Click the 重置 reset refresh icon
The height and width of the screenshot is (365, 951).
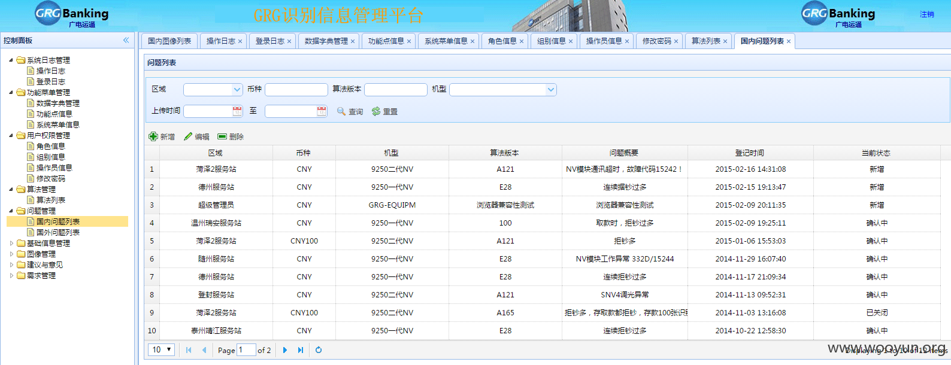[376, 111]
